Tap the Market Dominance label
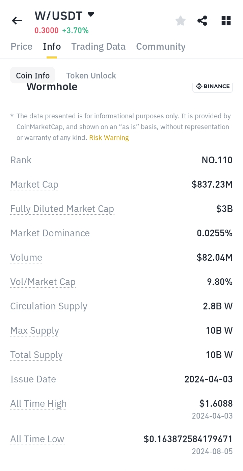The image size is (243, 471). click(x=50, y=233)
